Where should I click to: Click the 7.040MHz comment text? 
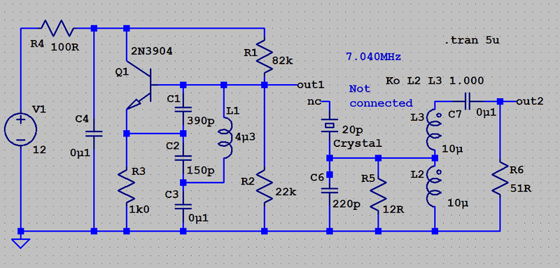[x=373, y=57]
